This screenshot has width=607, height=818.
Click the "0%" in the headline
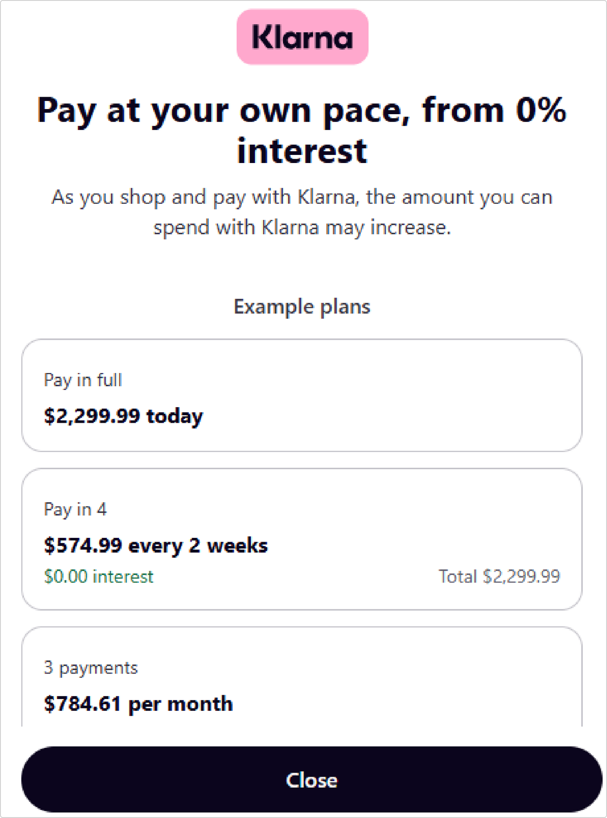point(541,110)
